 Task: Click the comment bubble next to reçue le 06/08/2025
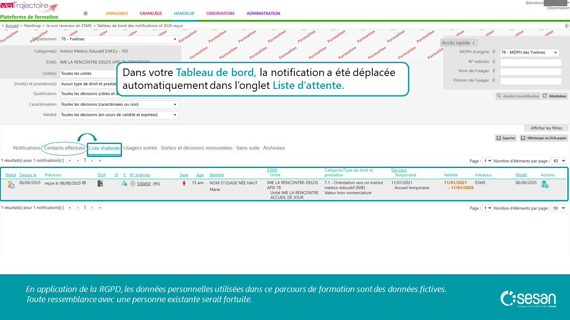(84, 183)
